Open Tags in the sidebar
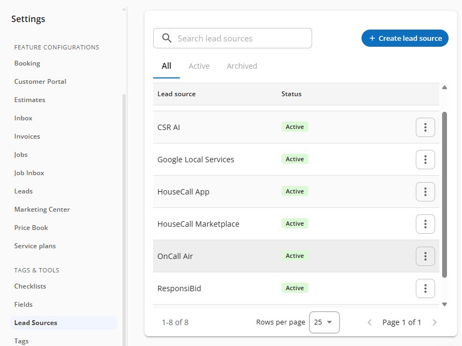 21,341
